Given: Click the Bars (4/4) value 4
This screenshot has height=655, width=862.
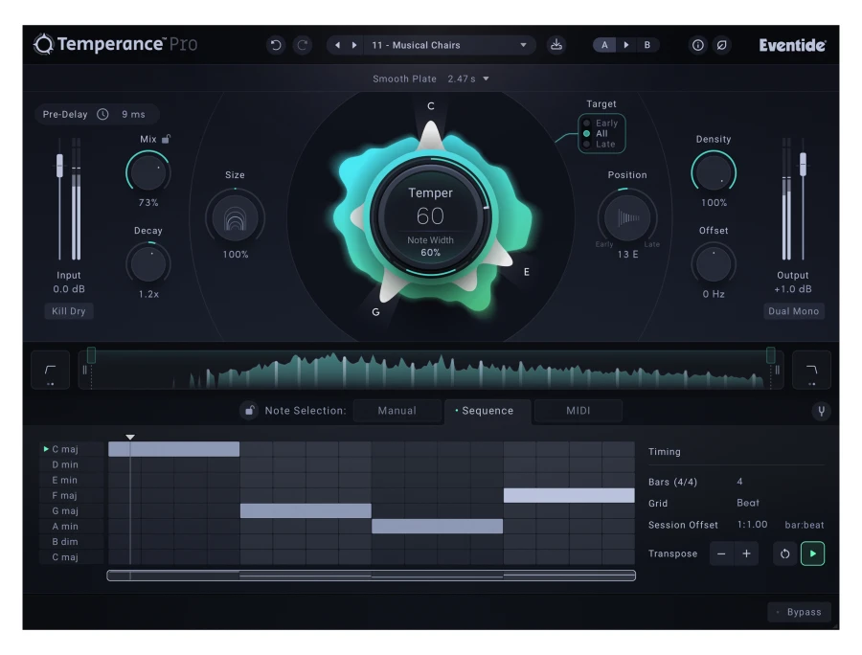Looking at the screenshot, I should (740, 482).
